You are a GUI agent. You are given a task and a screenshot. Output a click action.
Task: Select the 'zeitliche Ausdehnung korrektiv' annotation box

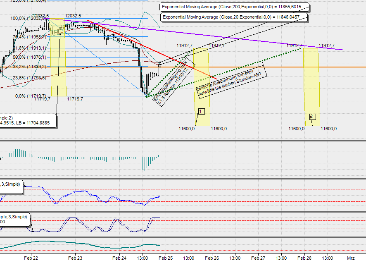coord(231,80)
